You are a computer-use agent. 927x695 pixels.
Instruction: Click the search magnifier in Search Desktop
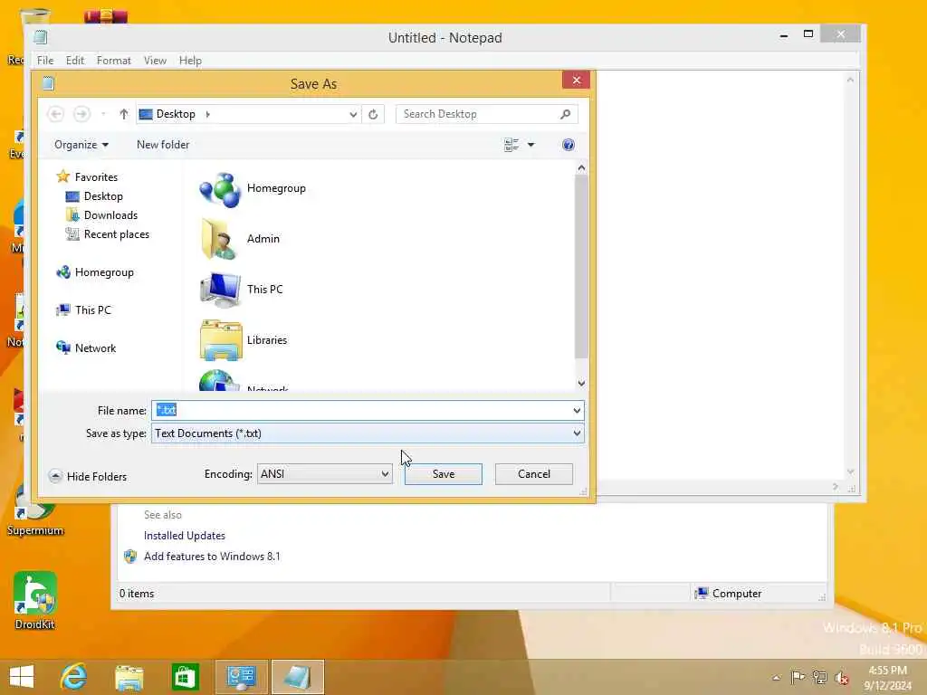pos(565,114)
